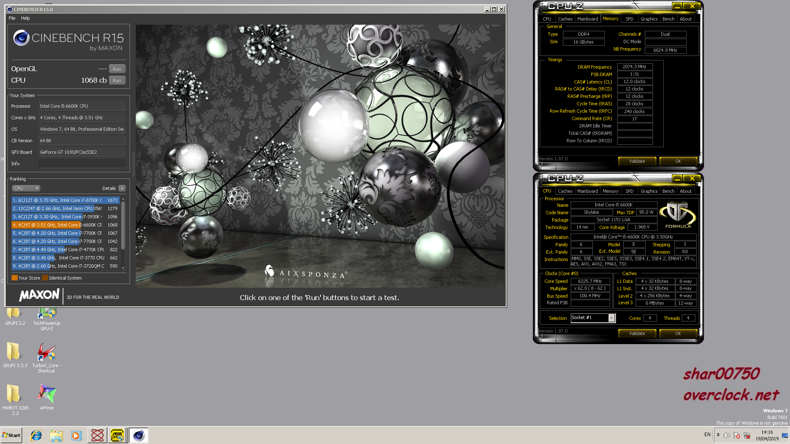Open the File menu in Cinebench

pos(12,18)
